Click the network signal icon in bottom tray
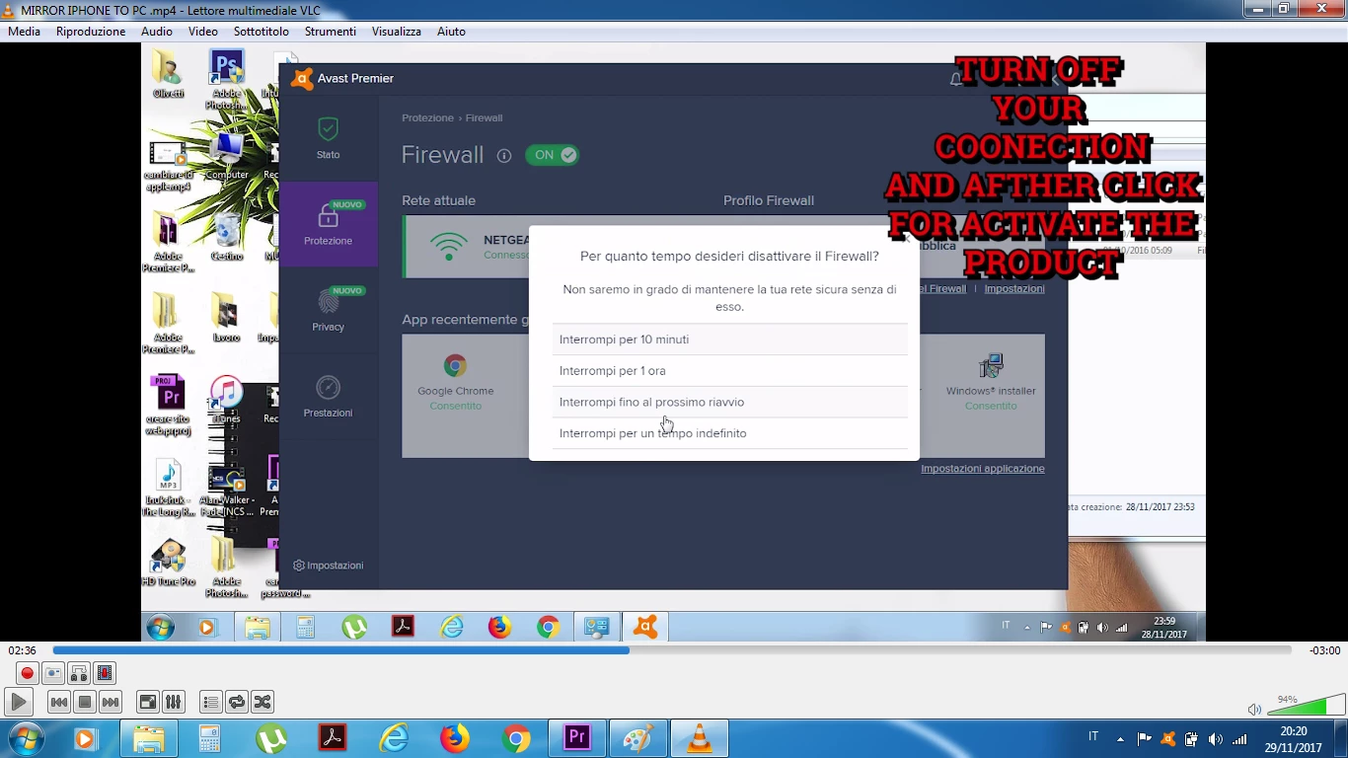Viewport: 1348px width, 758px height. pos(1239,738)
